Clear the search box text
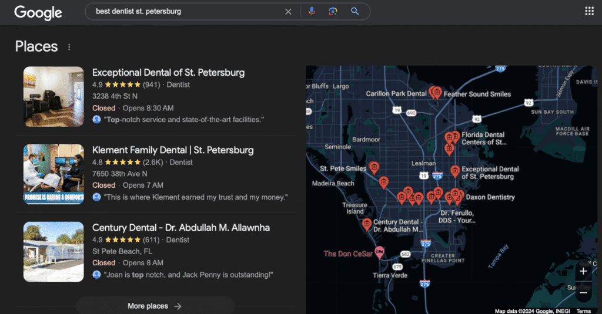 pos(288,12)
